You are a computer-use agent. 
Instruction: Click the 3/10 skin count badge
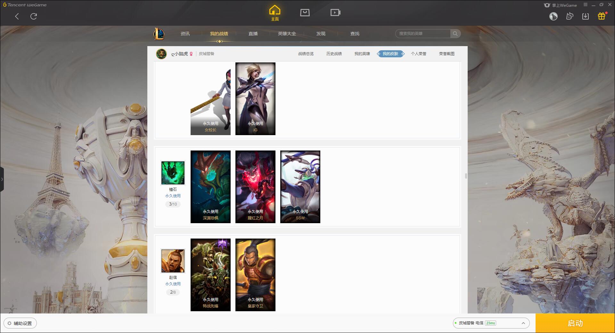(173, 204)
